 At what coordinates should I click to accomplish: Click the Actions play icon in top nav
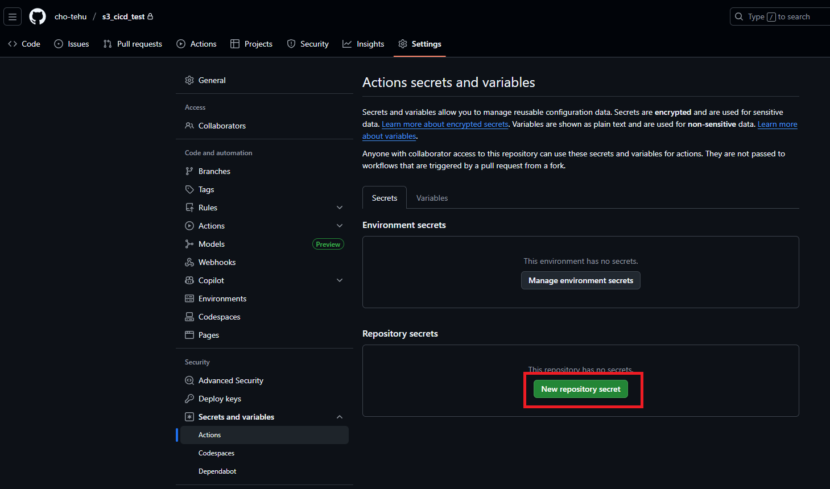(181, 44)
